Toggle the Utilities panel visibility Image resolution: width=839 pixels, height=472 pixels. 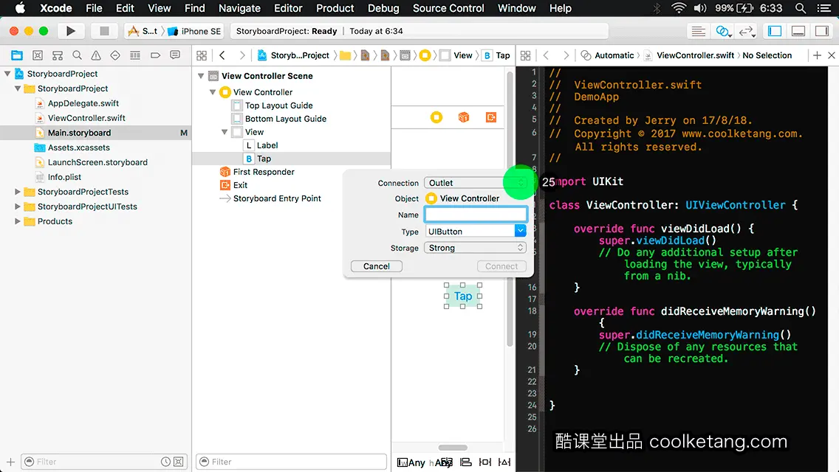[822, 31]
